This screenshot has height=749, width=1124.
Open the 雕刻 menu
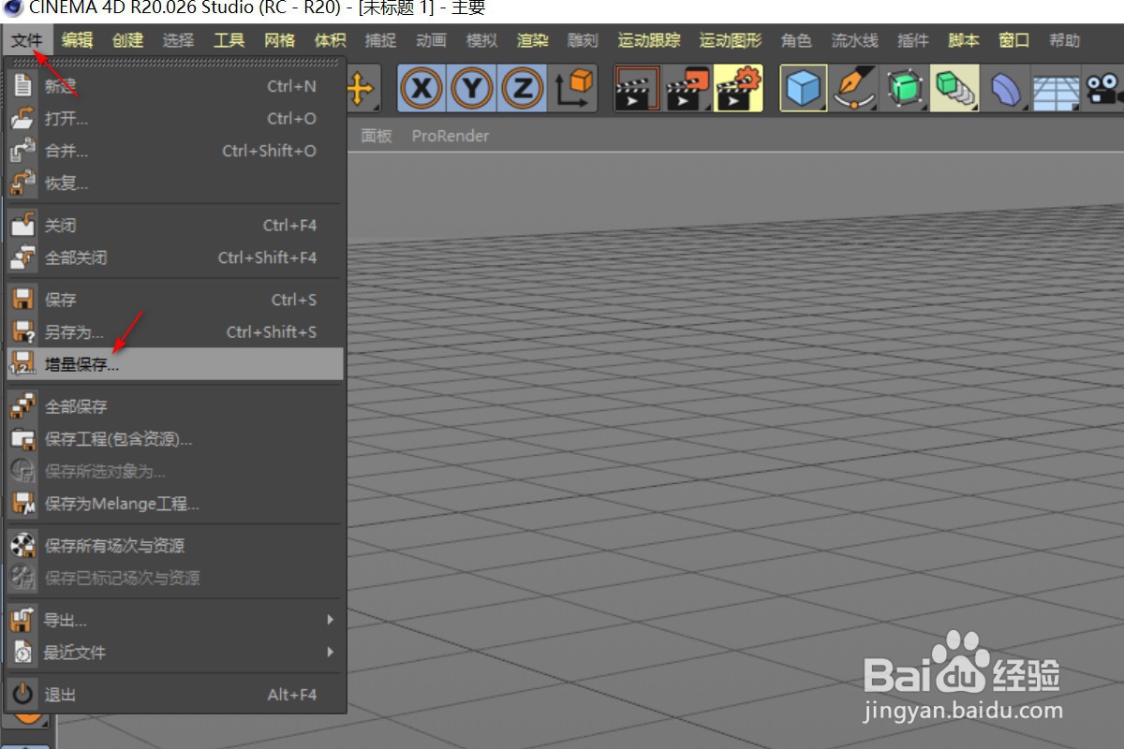pyautogui.click(x=584, y=40)
